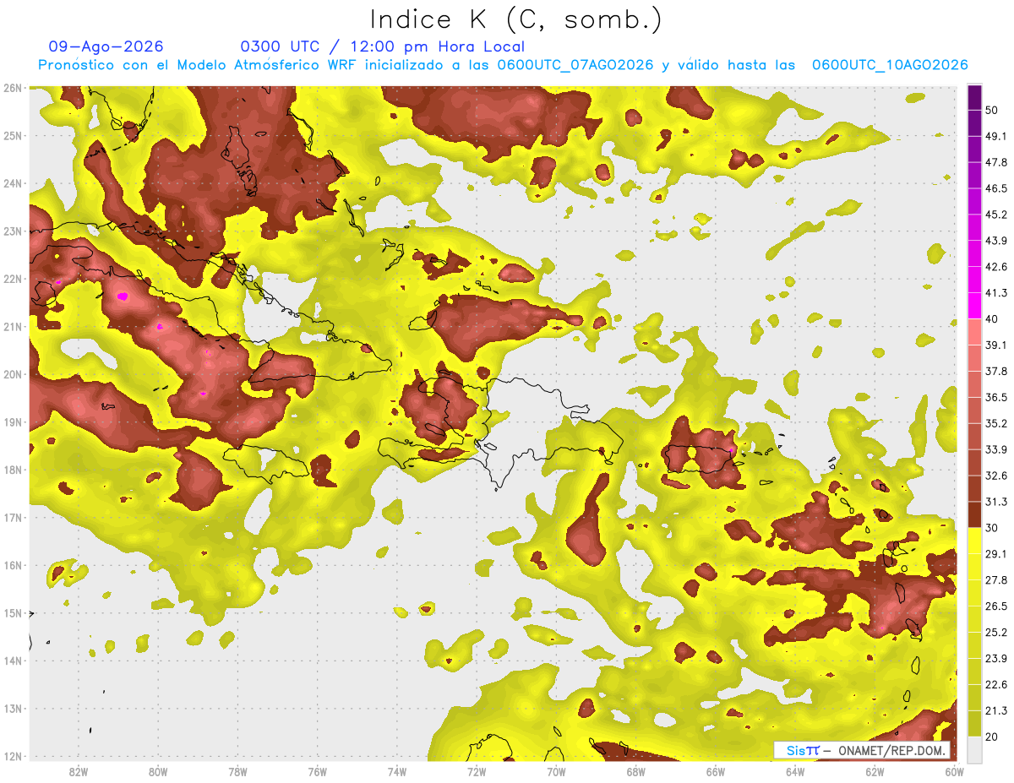Click the '14N' latitude label

(13, 661)
